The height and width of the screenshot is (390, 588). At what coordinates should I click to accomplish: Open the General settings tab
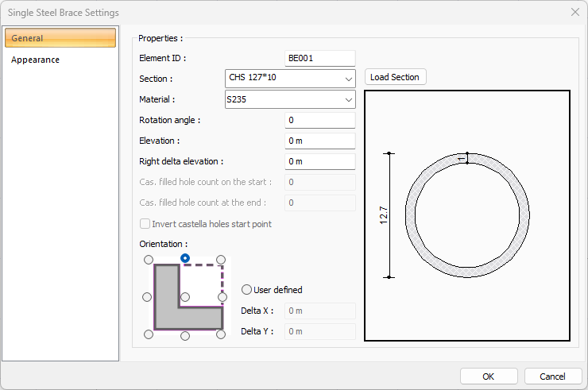click(60, 38)
